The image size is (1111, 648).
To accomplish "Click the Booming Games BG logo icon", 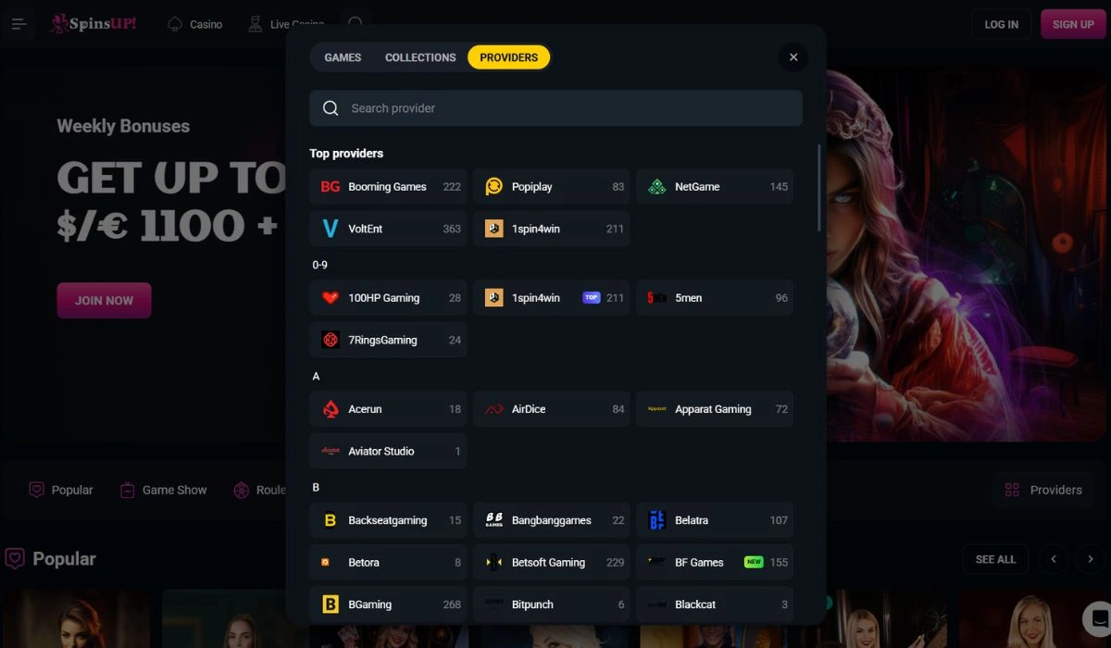I will click(x=331, y=187).
